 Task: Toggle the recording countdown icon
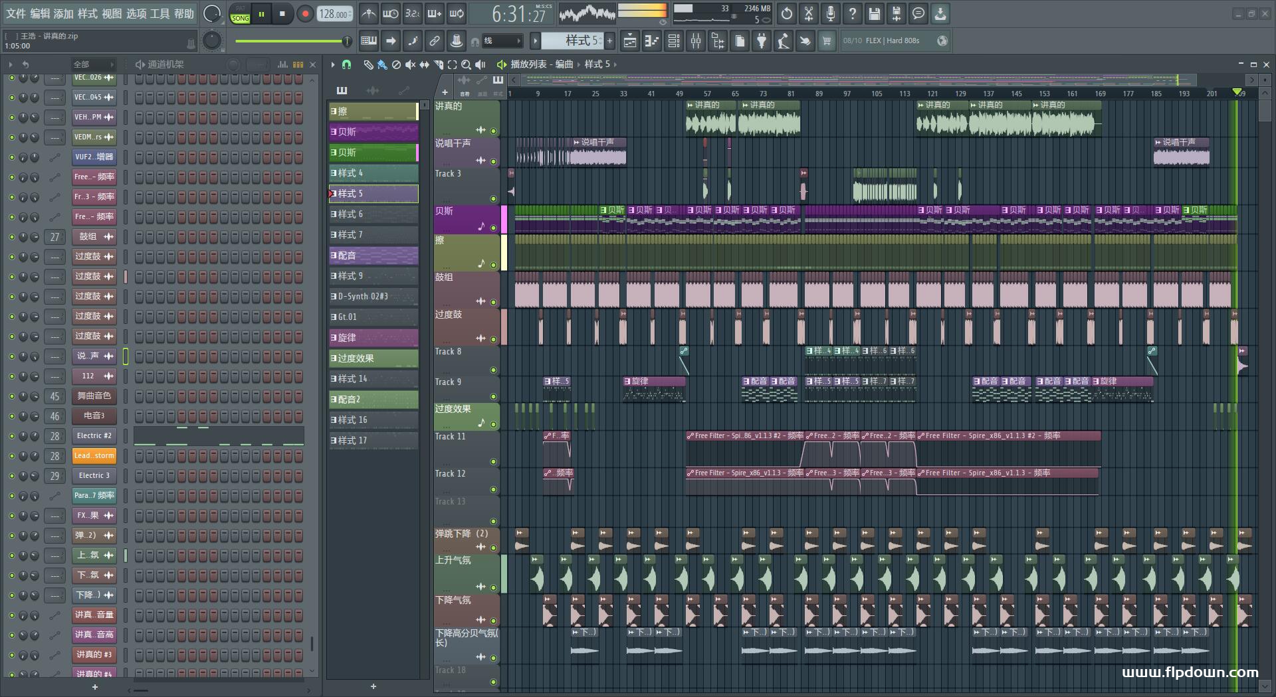click(413, 14)
